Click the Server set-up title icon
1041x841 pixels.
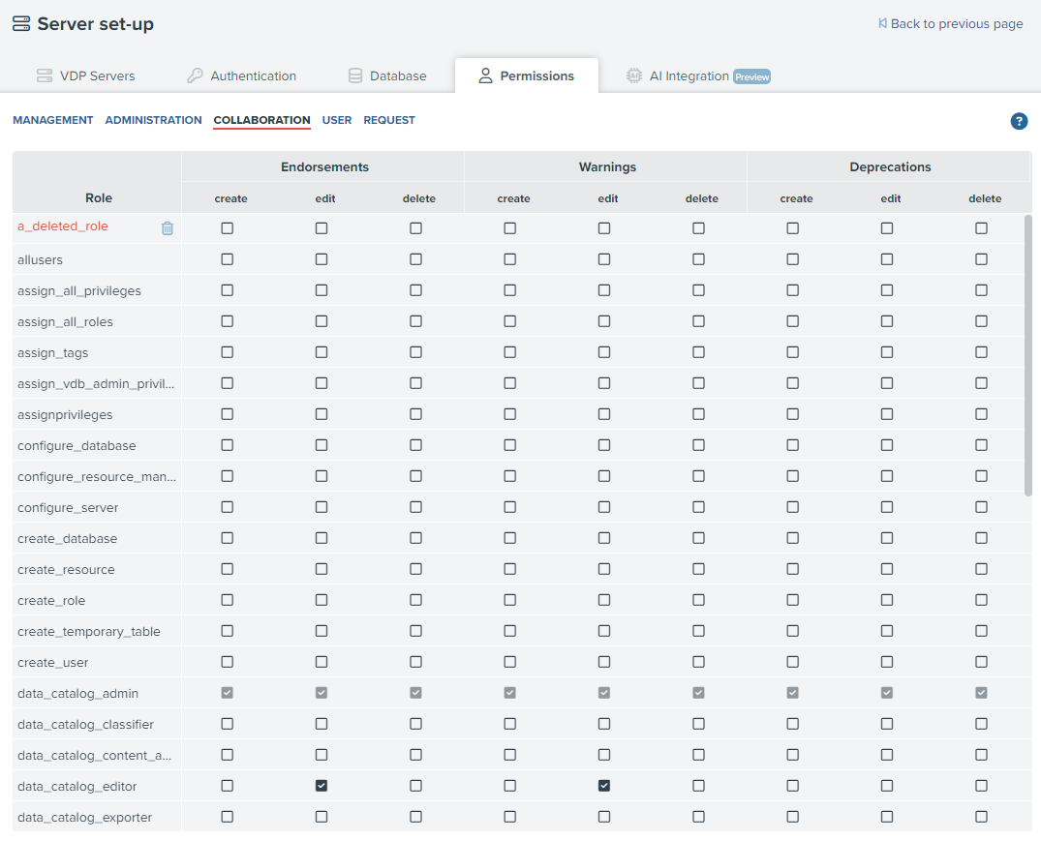coord(21,24)
